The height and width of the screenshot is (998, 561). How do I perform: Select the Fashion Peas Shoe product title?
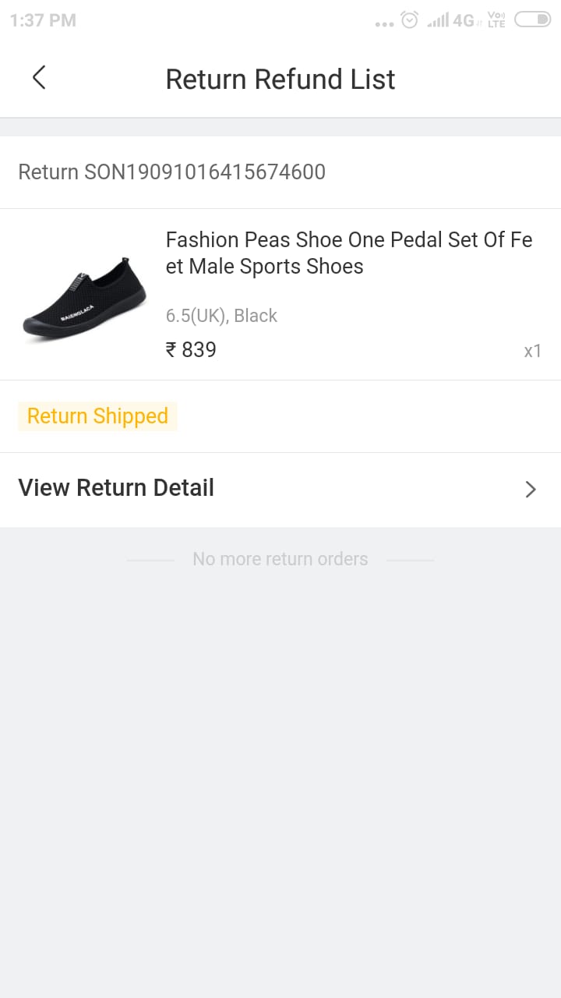(348, 253)
